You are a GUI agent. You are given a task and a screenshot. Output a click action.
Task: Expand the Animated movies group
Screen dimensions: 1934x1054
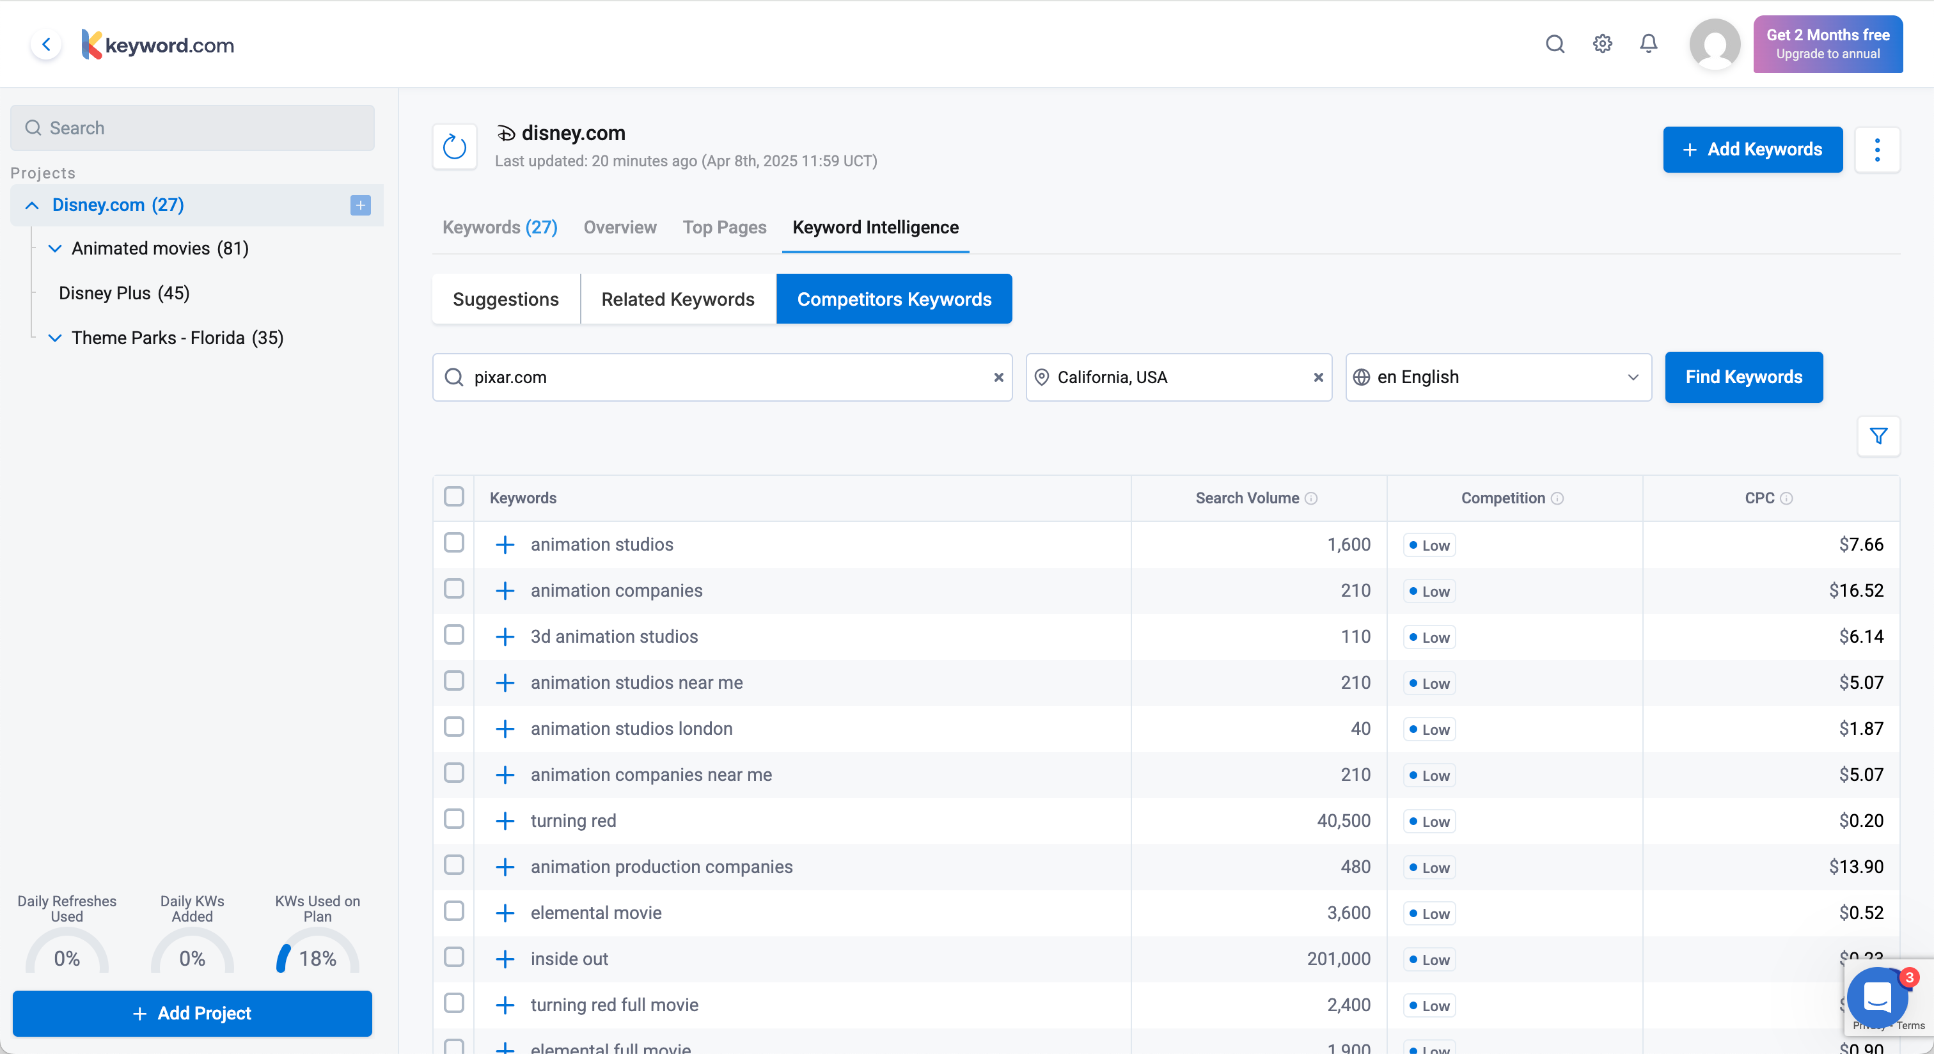click(55, 249)
